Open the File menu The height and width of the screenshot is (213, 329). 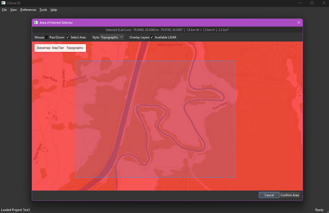click(x=4, y=10)
